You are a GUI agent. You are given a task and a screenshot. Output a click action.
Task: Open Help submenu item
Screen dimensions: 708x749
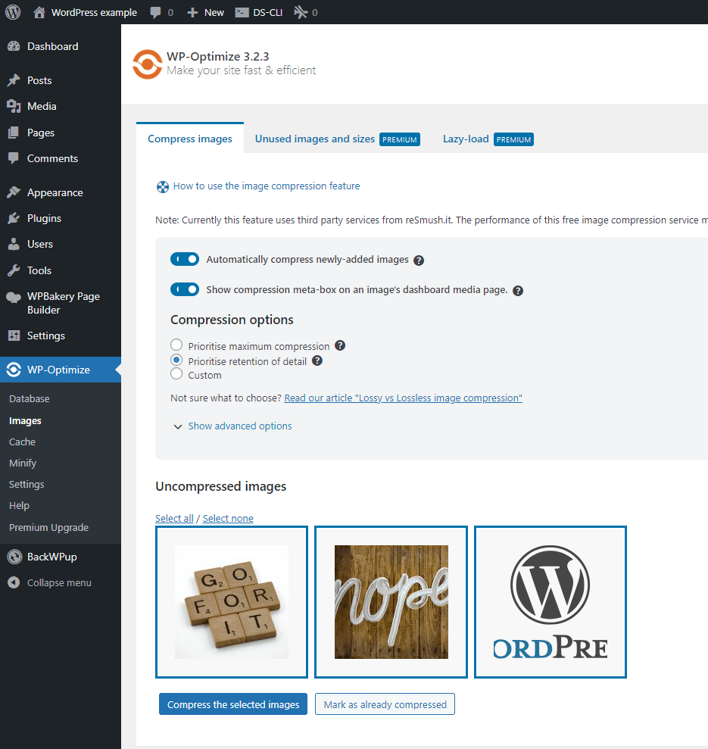[19, 505]
